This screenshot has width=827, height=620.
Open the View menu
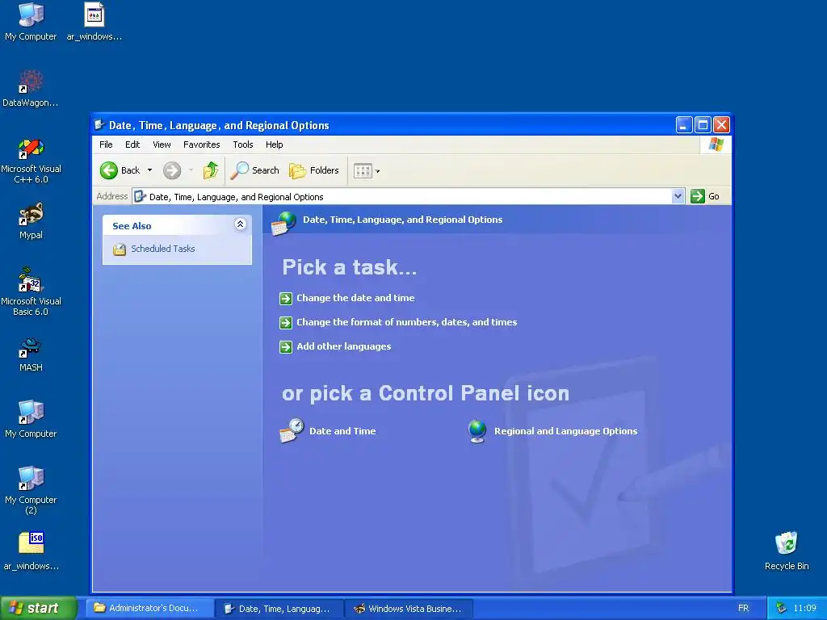point(162,145)
